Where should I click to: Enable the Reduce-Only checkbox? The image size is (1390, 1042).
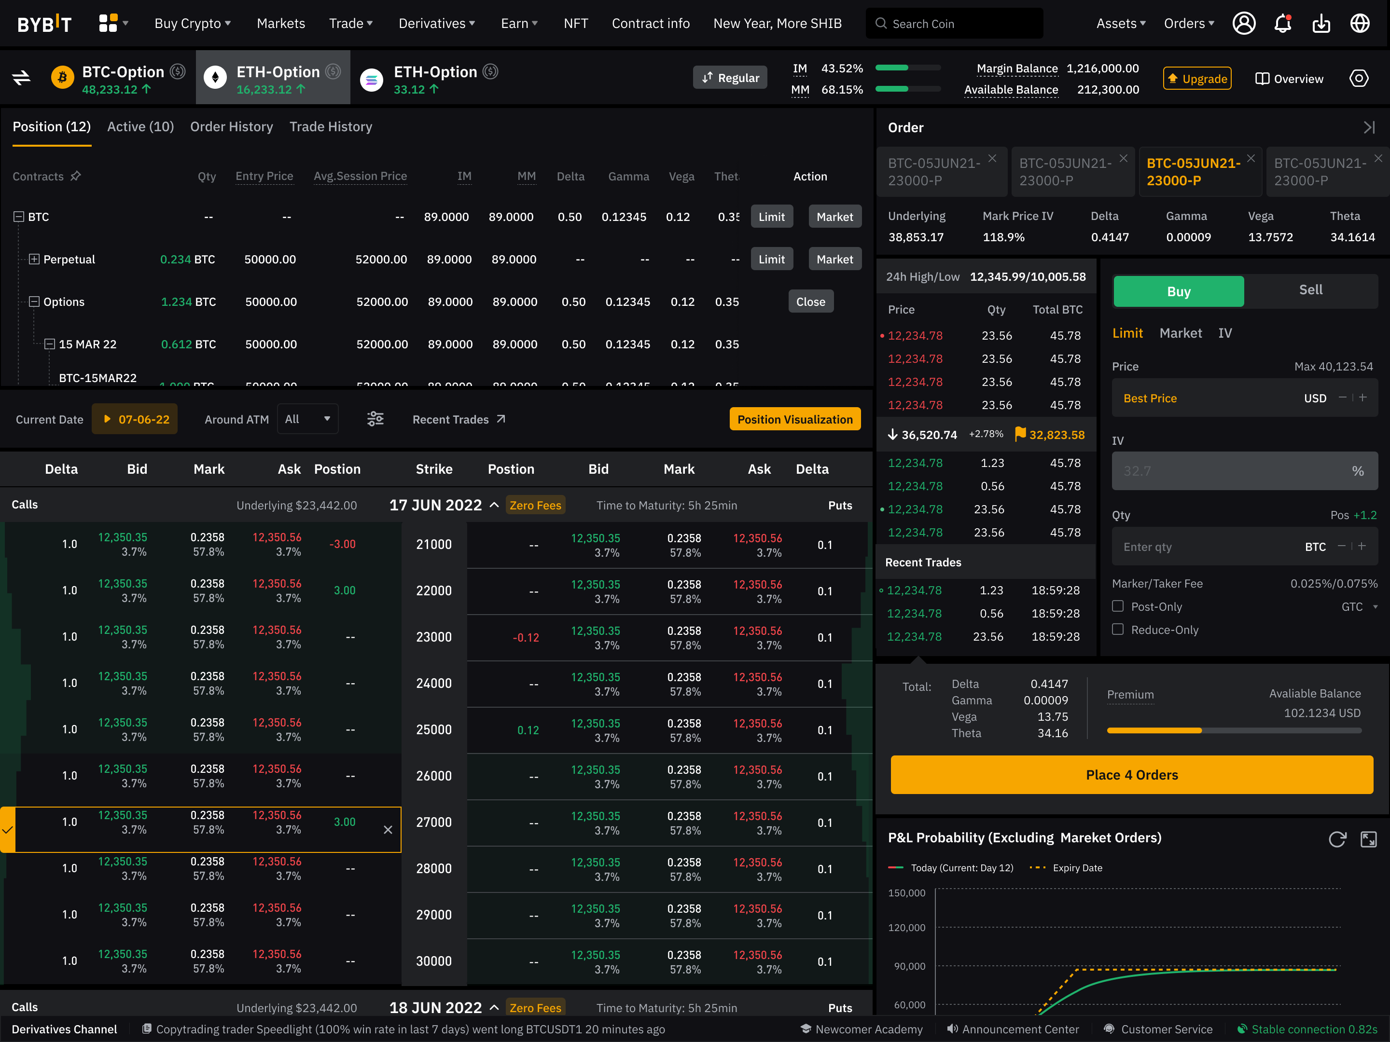tap(1118, 630)
